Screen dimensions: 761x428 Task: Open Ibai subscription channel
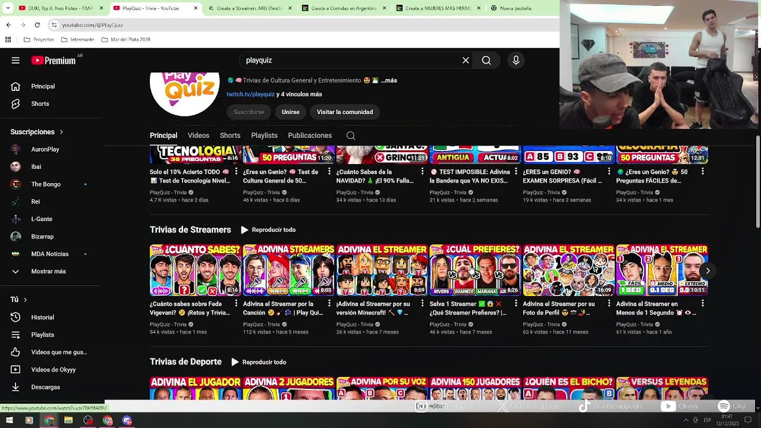click(36, 166)
